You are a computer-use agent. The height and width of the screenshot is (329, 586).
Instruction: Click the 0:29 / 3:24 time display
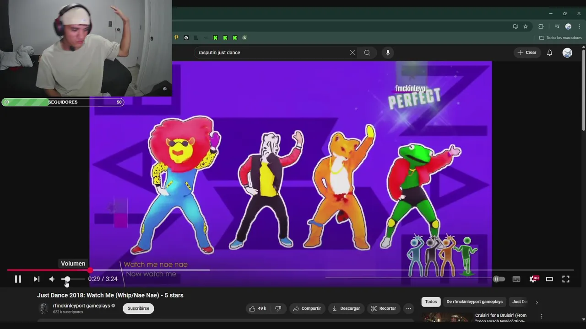point(103,279)
